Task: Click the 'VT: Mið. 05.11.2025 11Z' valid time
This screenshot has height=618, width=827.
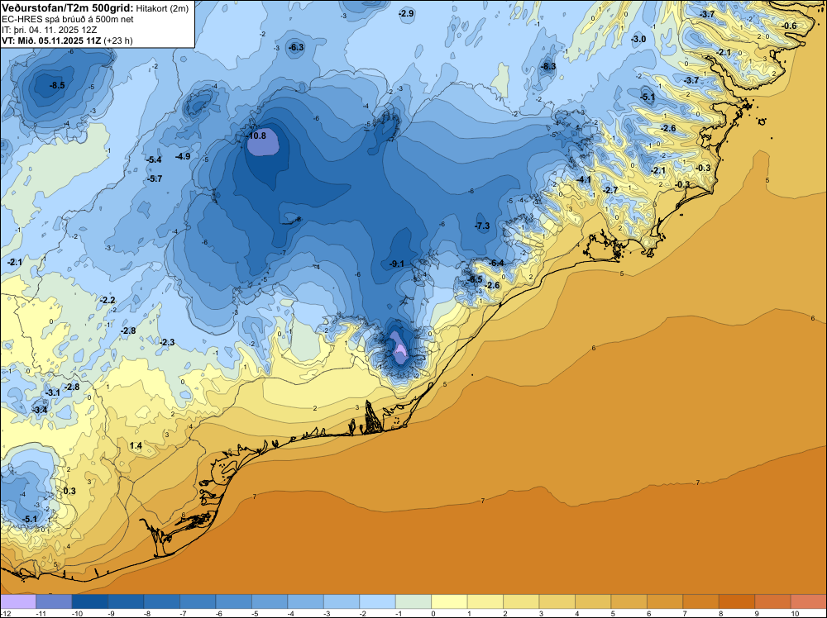Action: click(51, 40)
